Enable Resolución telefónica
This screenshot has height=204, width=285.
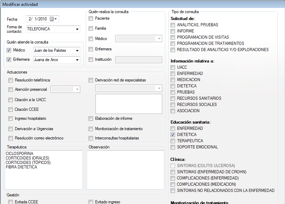coord(10,80)
